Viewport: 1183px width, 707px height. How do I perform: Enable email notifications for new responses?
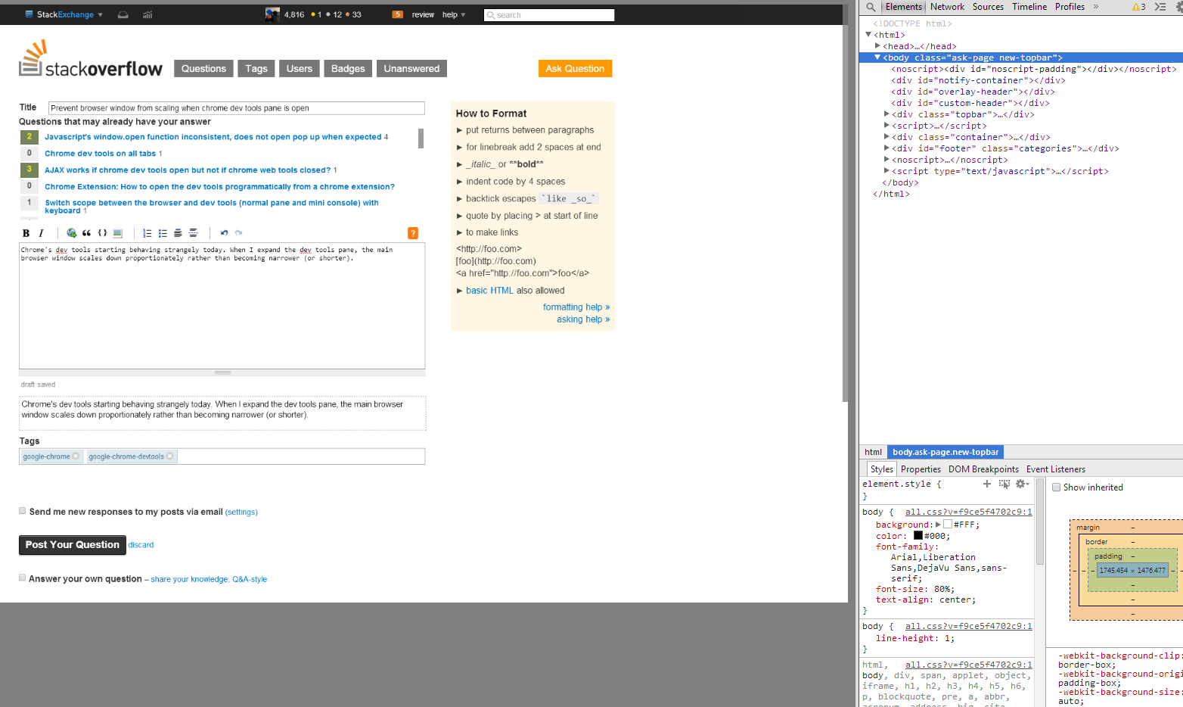click(x=23, y=511)
